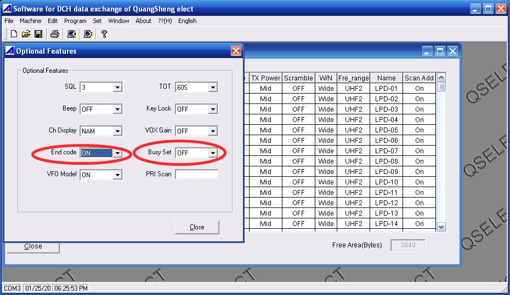Click TX Power cell in the LPD-07 row

click(265, 151)
